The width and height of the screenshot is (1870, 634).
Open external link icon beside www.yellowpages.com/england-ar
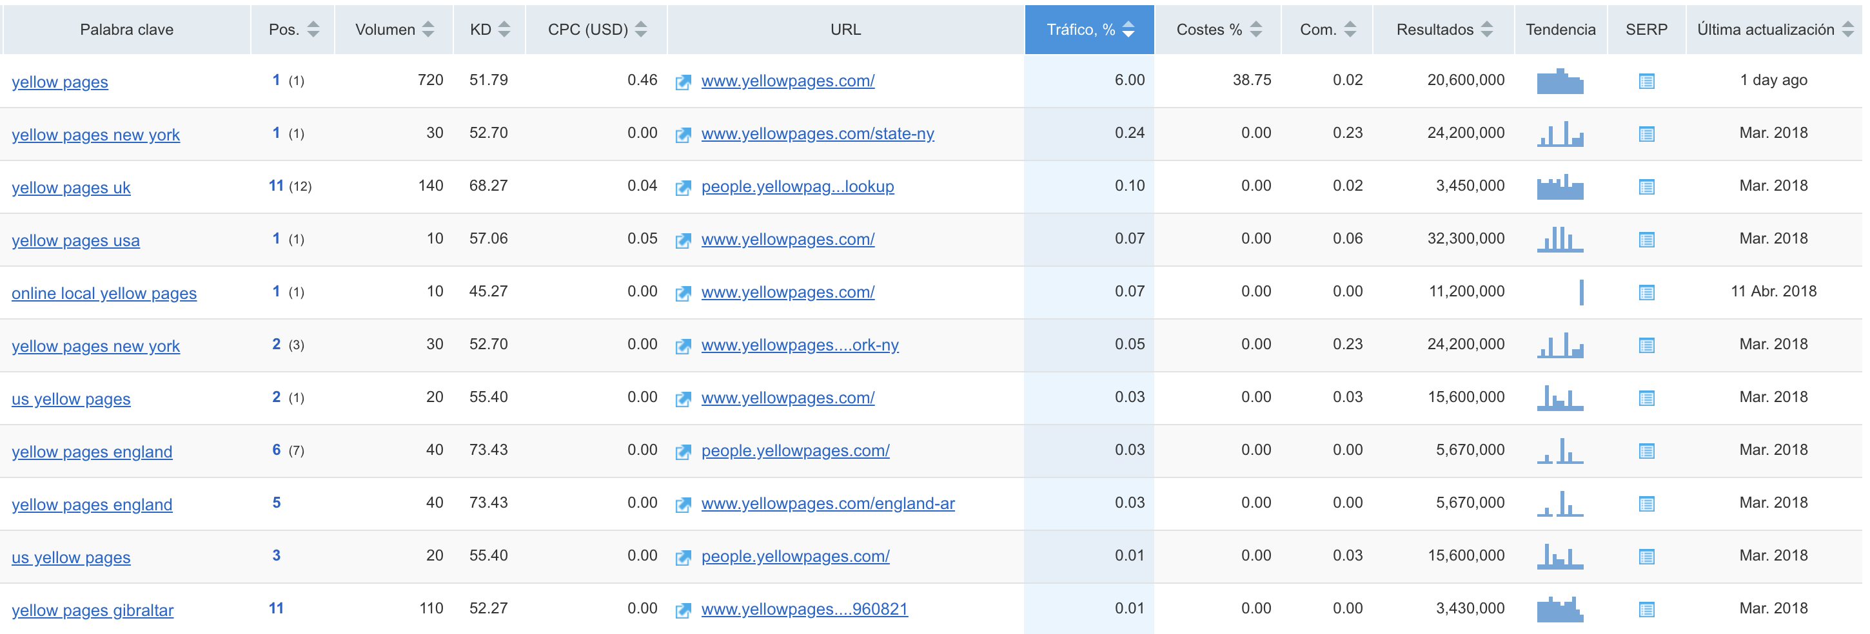[x=682, y=505]
